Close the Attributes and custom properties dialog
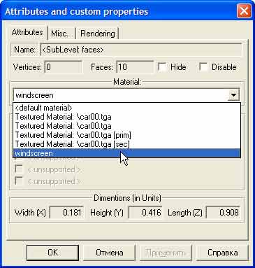 244,11
